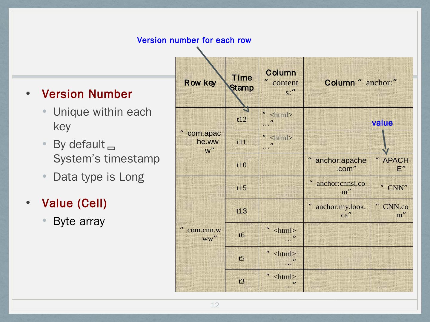Click the "Data type is Long" bullet
Viewport: 430px width, 322px height.
tap(99, 177)
